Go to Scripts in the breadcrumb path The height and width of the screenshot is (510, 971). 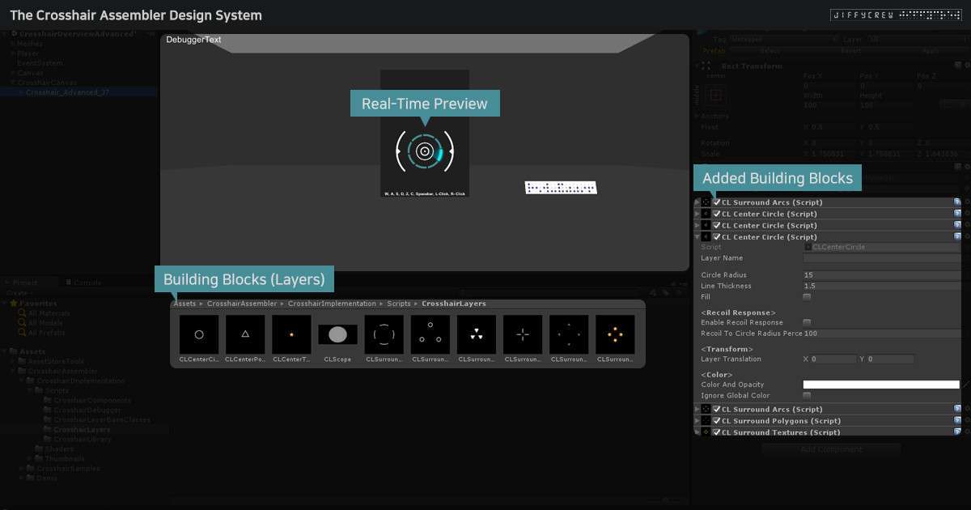click(399, 304)
